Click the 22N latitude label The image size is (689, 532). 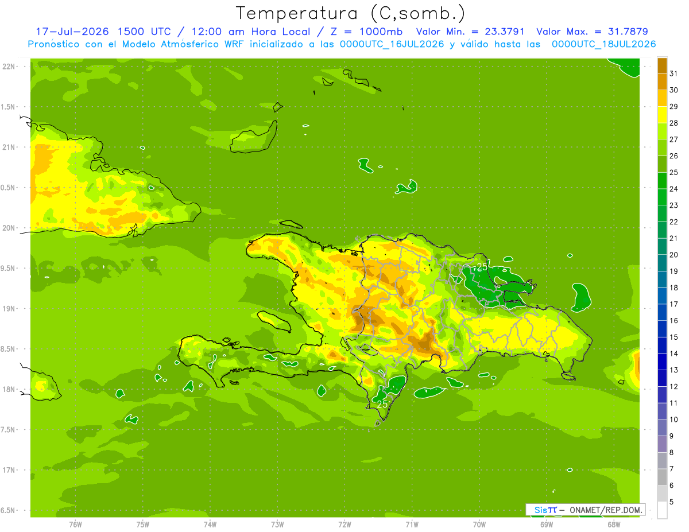click(x=8, y=67)
